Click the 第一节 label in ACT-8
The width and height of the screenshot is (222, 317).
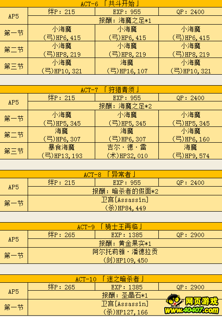pos(14,203)
